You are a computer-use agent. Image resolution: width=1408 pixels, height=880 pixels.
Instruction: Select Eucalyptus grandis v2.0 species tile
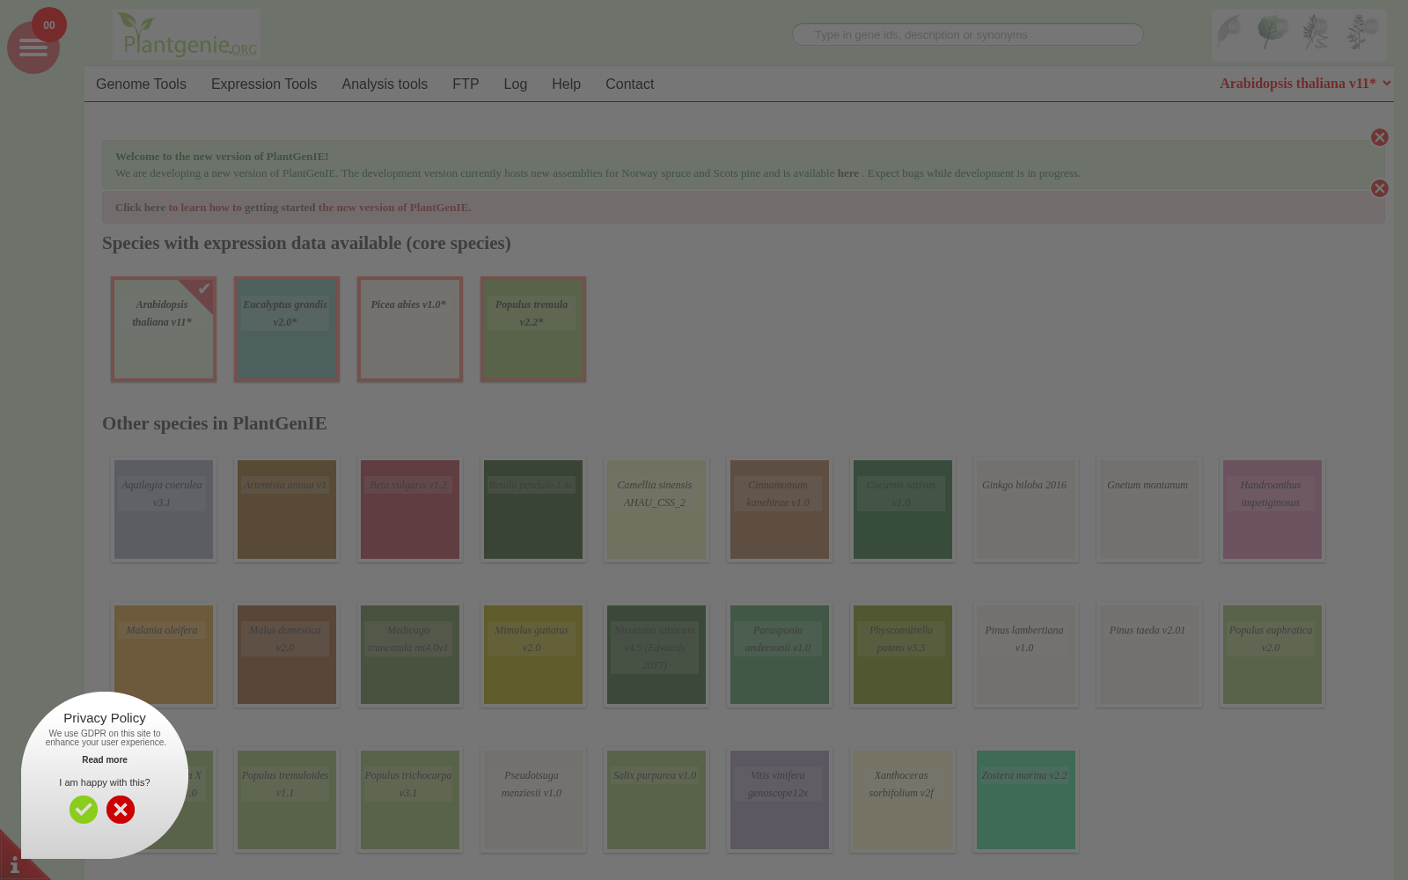click(287, 329)
